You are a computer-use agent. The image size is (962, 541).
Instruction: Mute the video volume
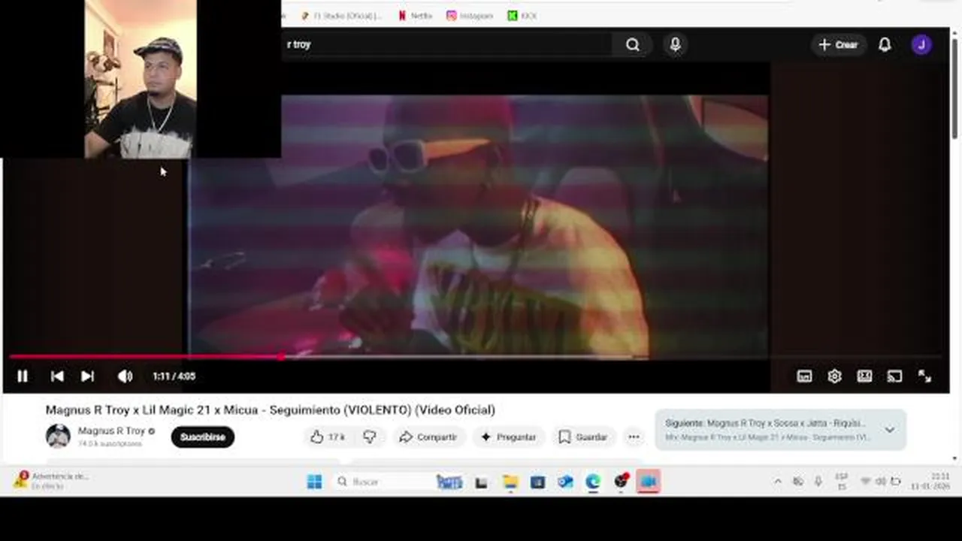pyautogui.click(x=125, y=376)
